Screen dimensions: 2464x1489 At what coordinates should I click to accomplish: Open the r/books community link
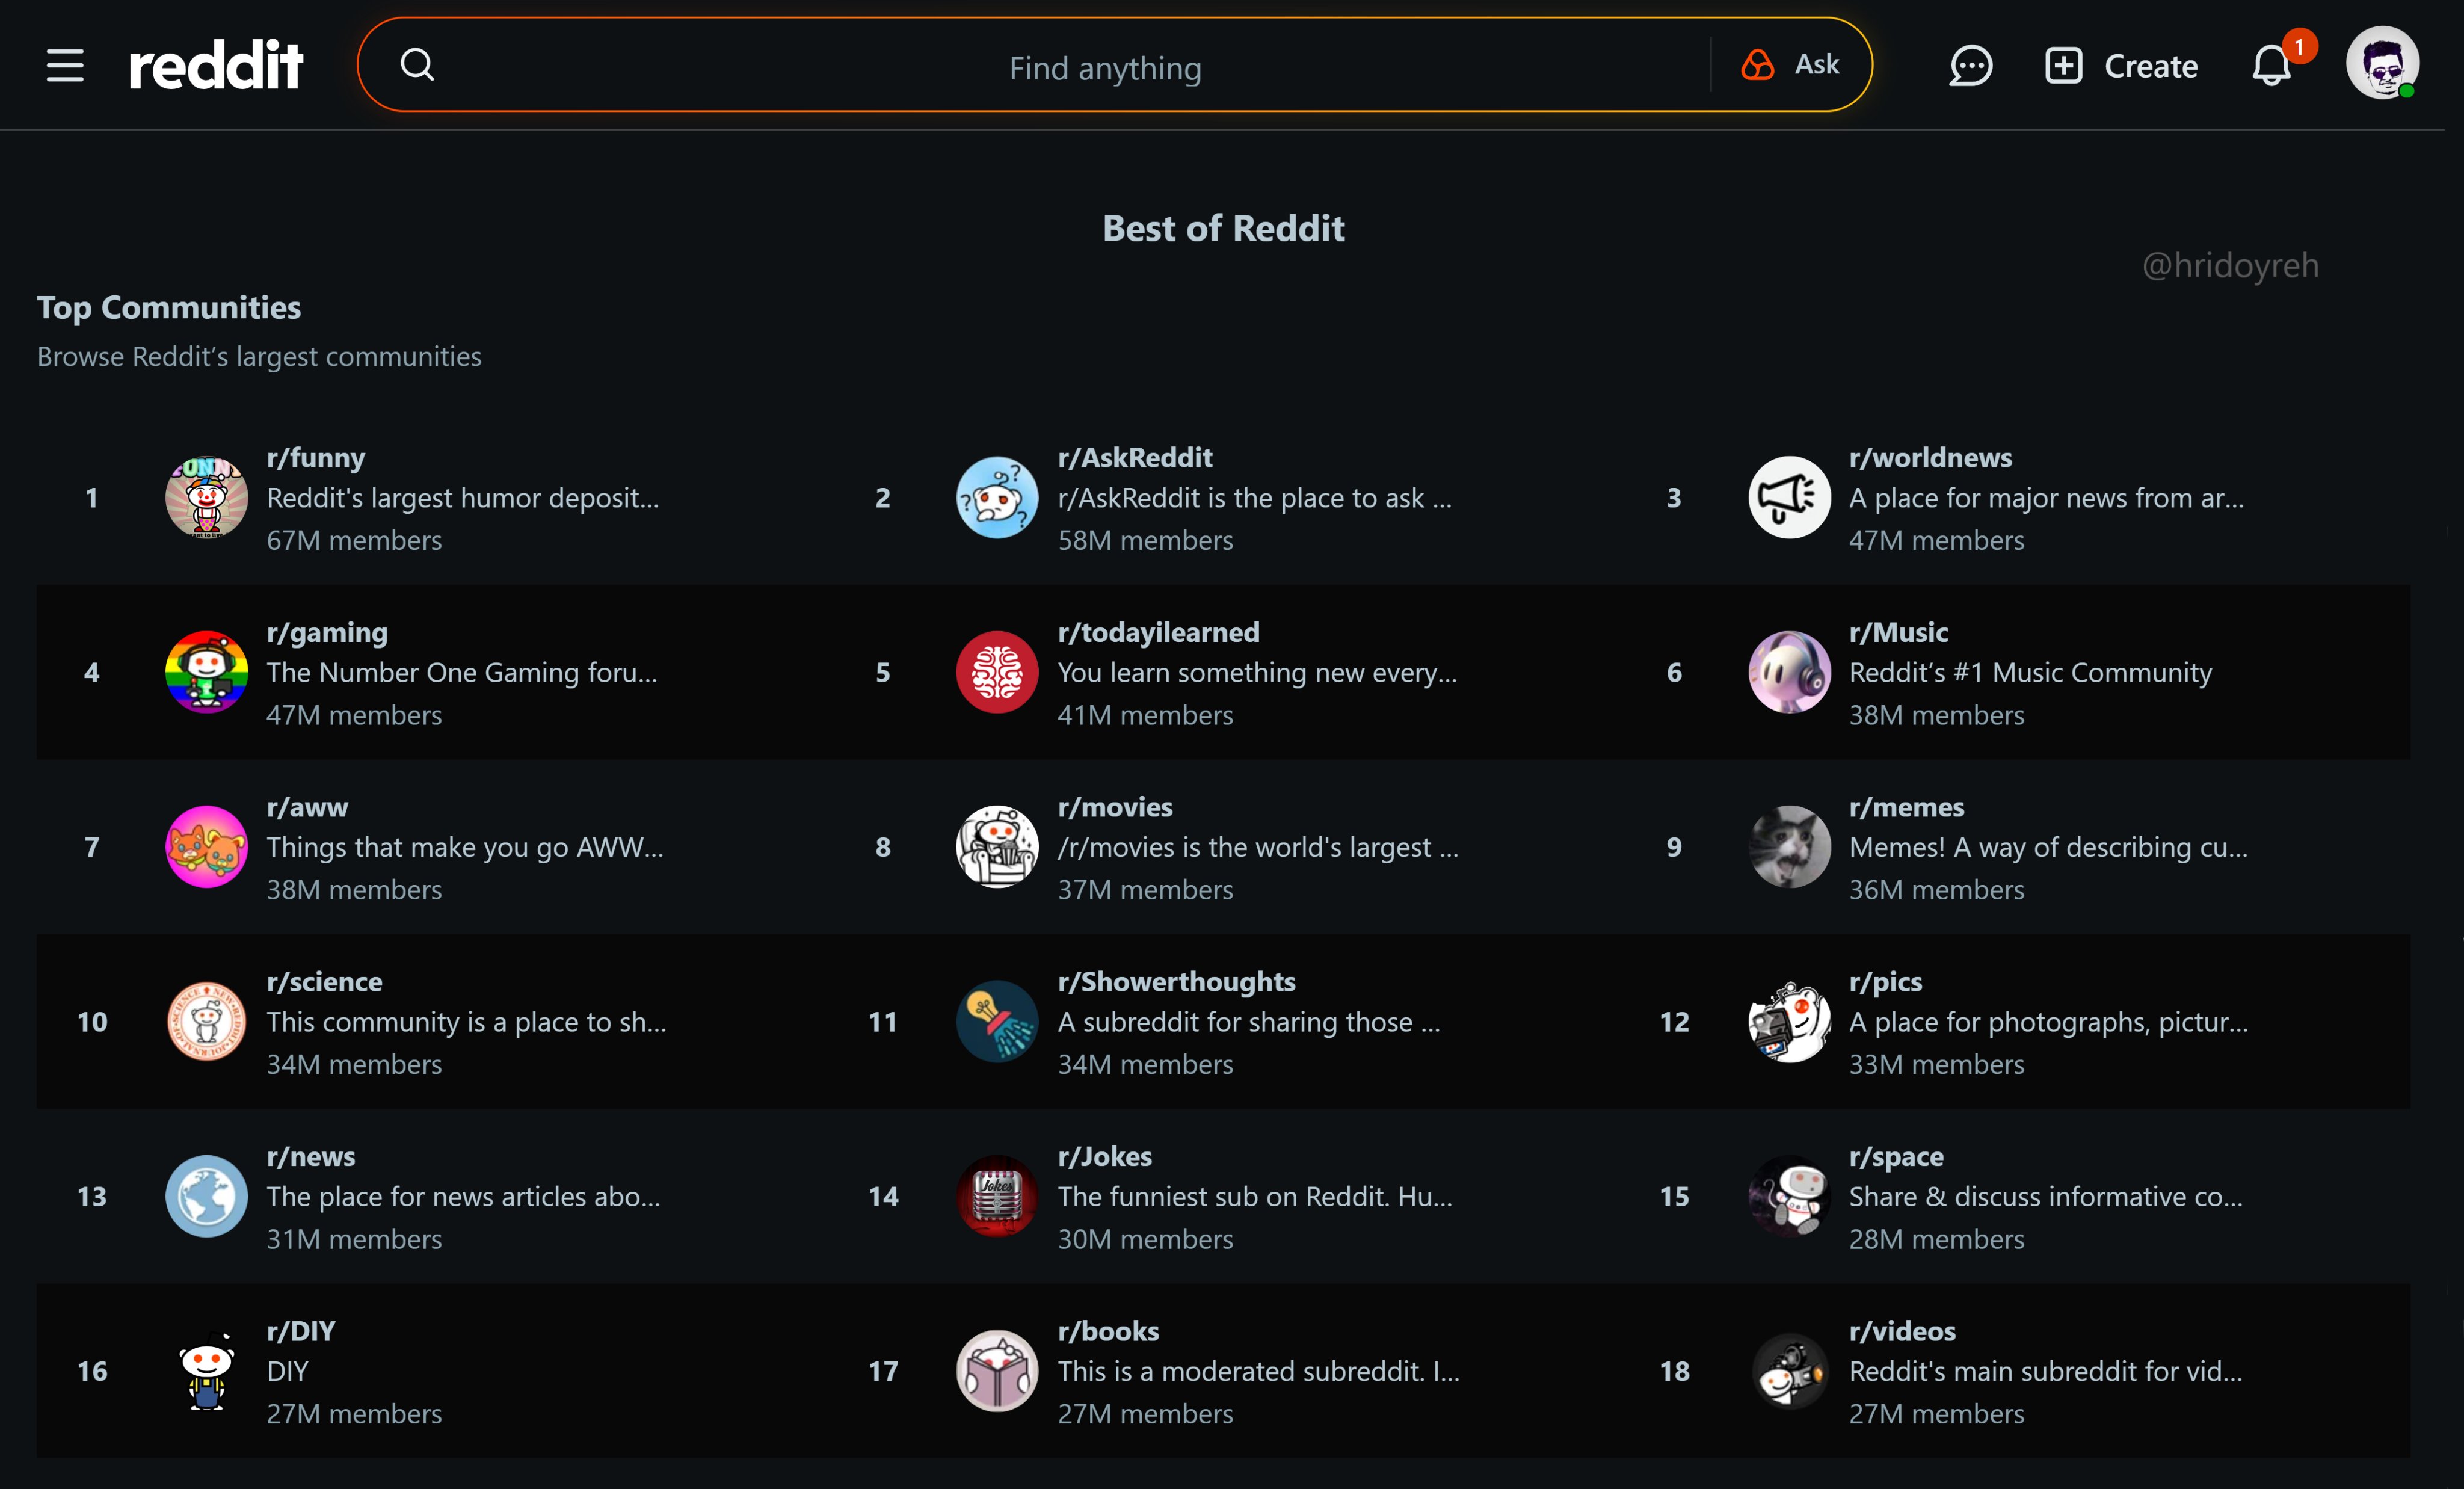pyautogui.click(x=1108, y=1331)
